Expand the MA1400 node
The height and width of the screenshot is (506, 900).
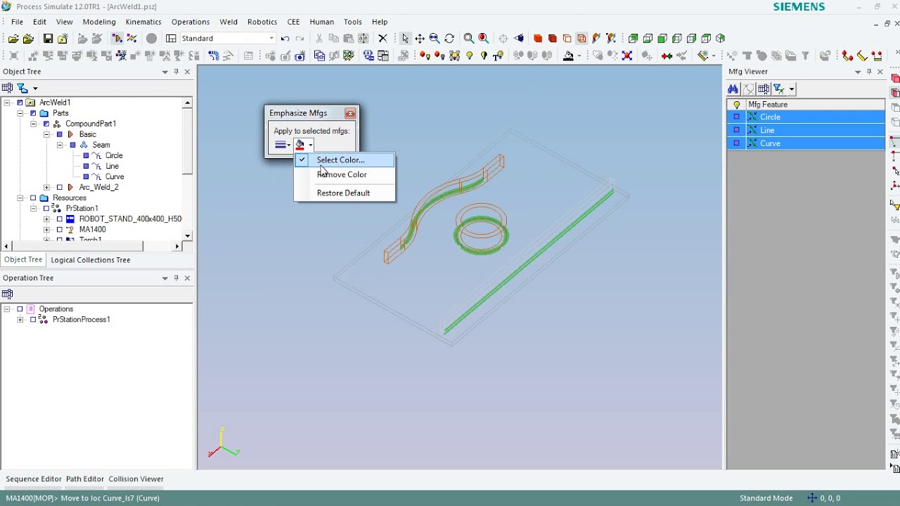coord(46,230)
